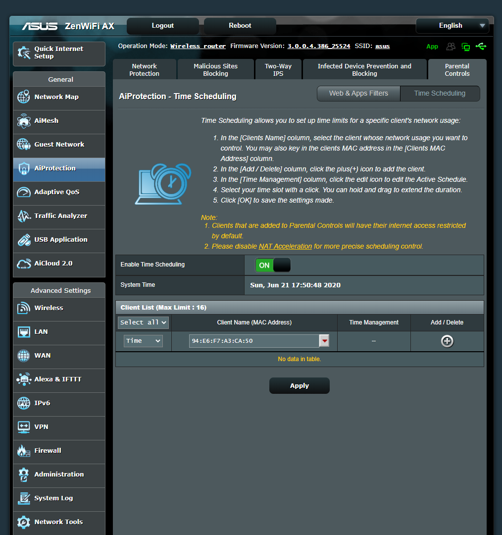
Task: Click the Reboot button
Action: click(240, 26)
